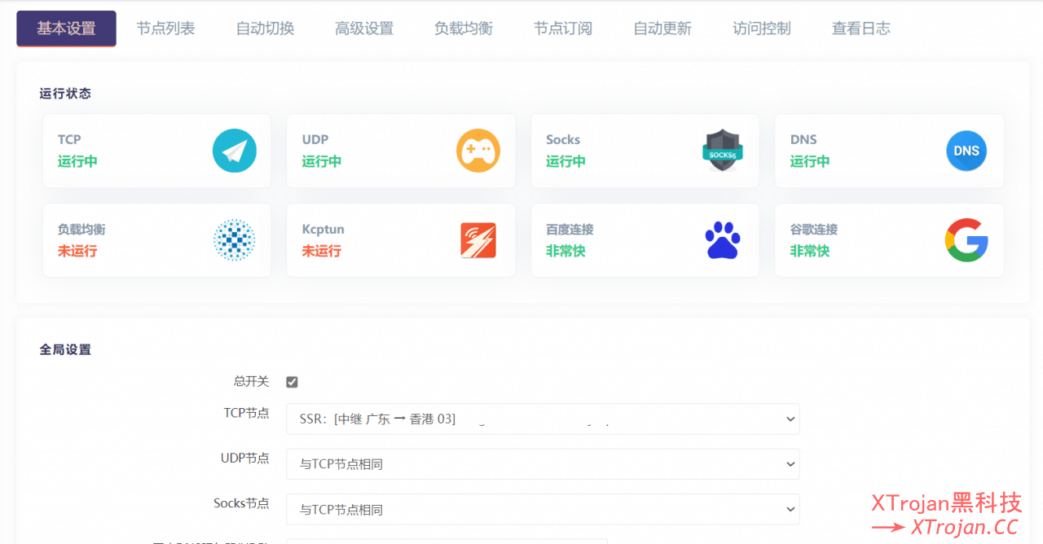Image resolution: width=1043 pixels, height=544 pixels.
Task: Click the Baidu paw print icon
Action: (x=722, y=240)
